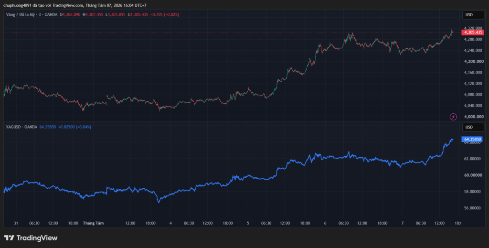The image size is (489, 248).
Task: Open the USD currency button on gold chart
Action: point(473,15)
